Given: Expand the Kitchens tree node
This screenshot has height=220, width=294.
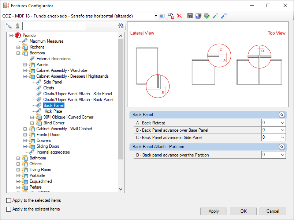Looking at the screenshot, I should point(18,47).
